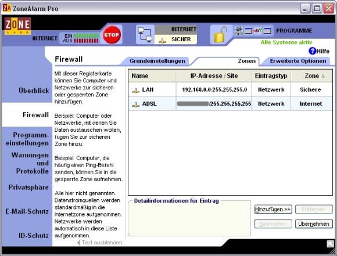Click the ZoneAlarm title bar icon
337x256 pixels.
pyautogui.click(x=6, y=8)
